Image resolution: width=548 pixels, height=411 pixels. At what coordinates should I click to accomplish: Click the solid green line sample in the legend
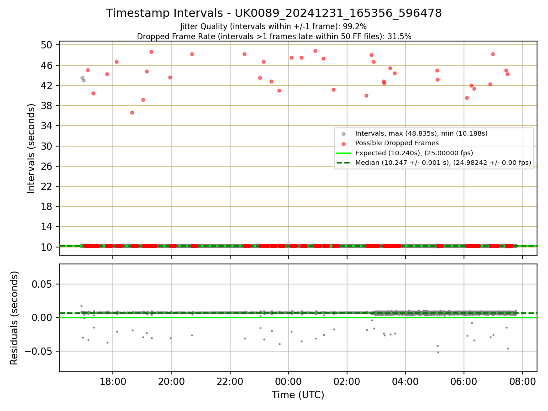[x=344, y=153]
